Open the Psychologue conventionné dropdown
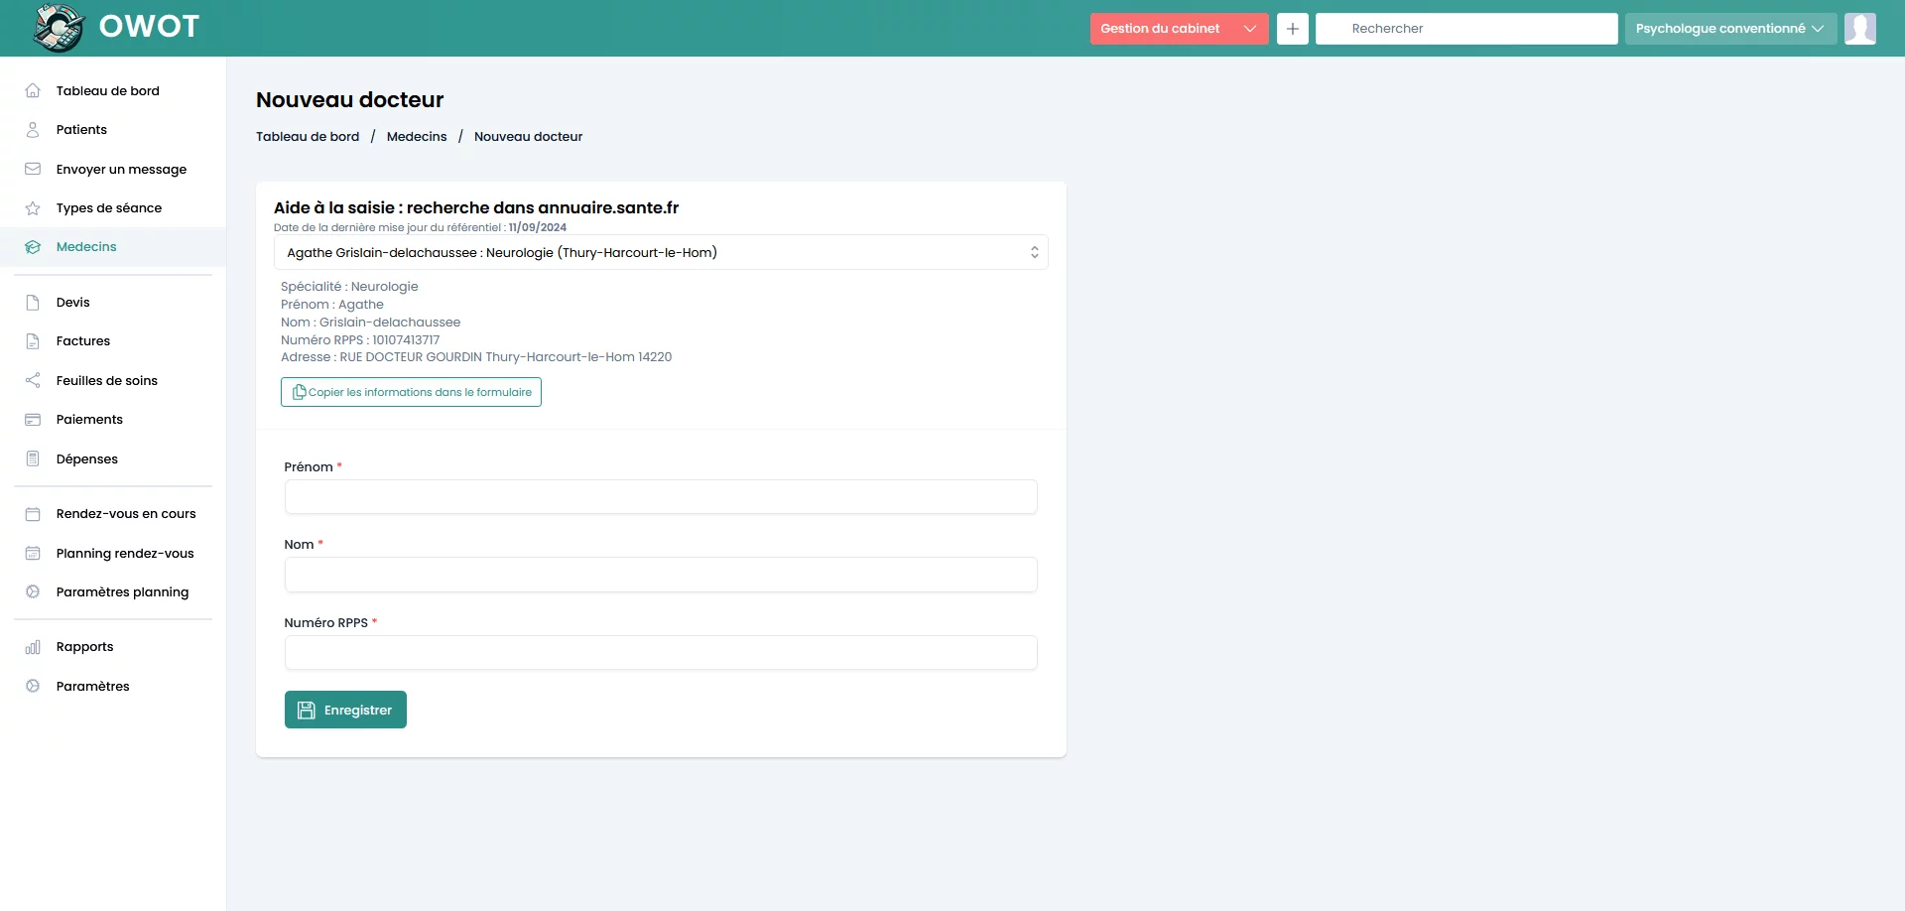Screen dimensions: 1905x911 [1730, 29]
